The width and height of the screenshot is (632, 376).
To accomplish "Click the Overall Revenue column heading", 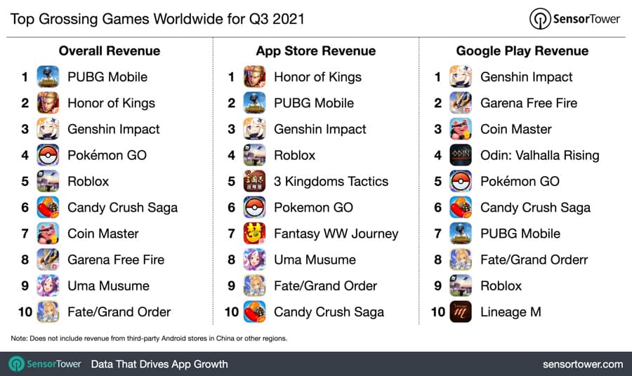I will [x=110, y=51].
